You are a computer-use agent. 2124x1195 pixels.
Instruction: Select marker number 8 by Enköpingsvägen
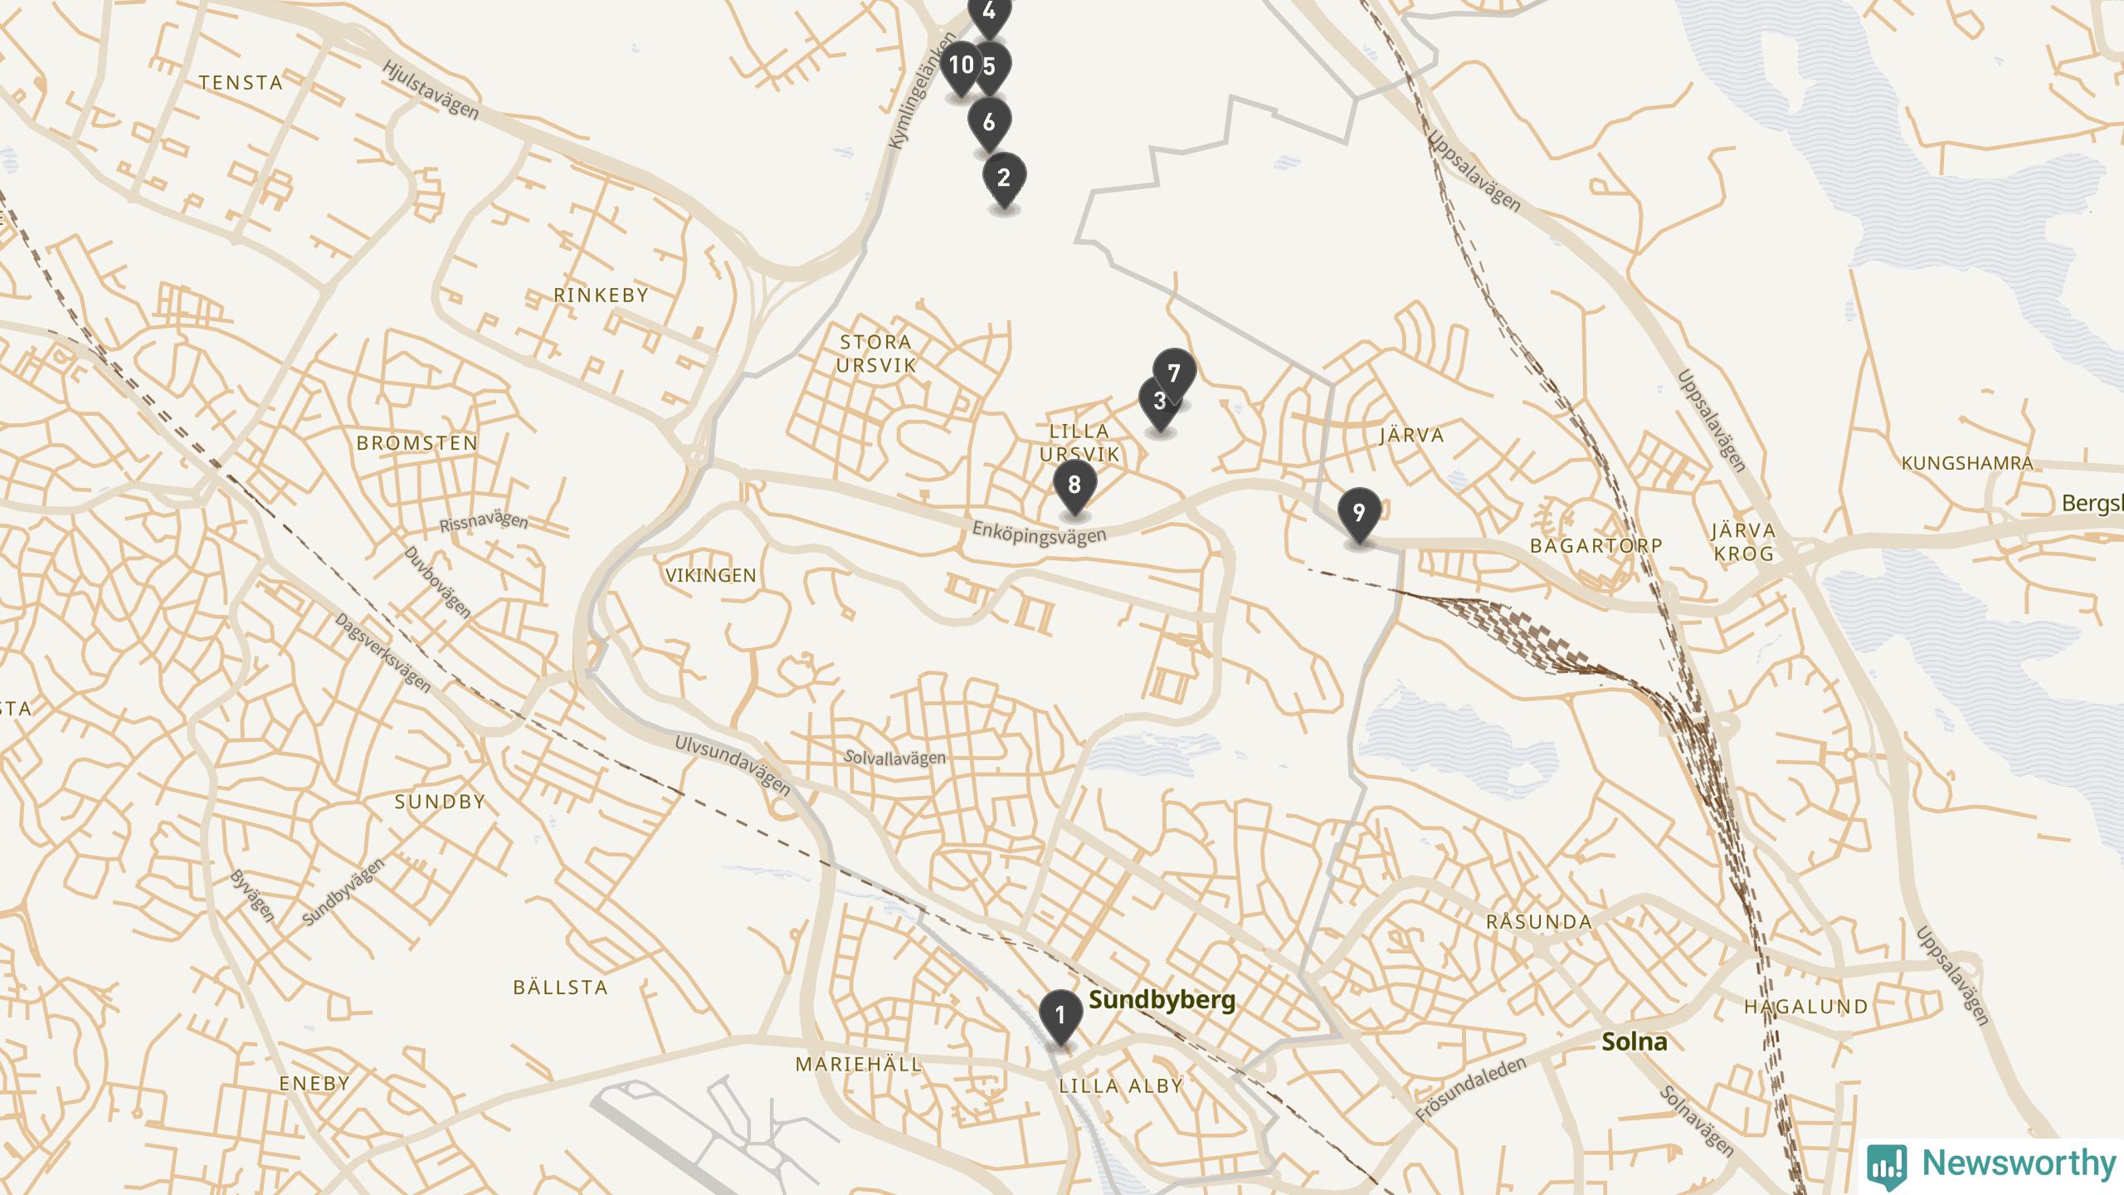coord(1075,485)
